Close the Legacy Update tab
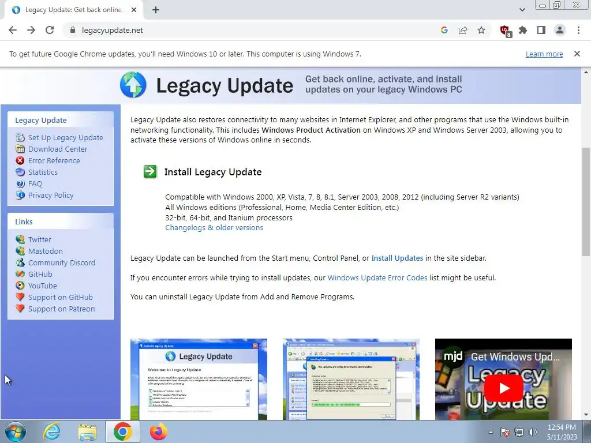591x443 pixels. click(134, 10)
